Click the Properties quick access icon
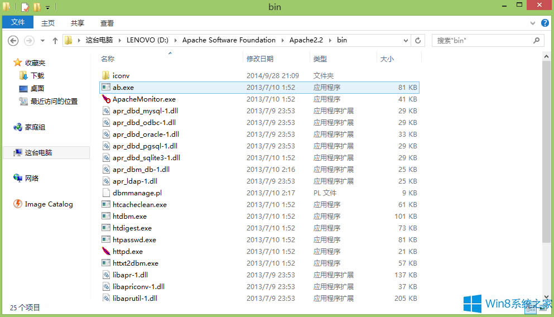The width and height of the screenshot is (554, 317). coord(25,7)
